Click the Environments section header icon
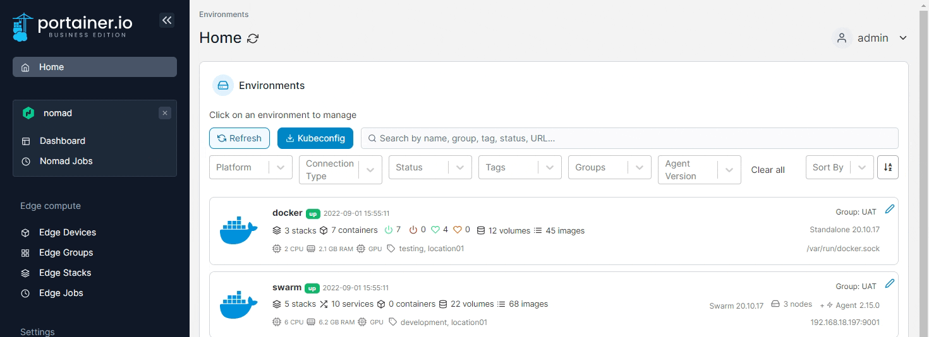 (223, 85)
